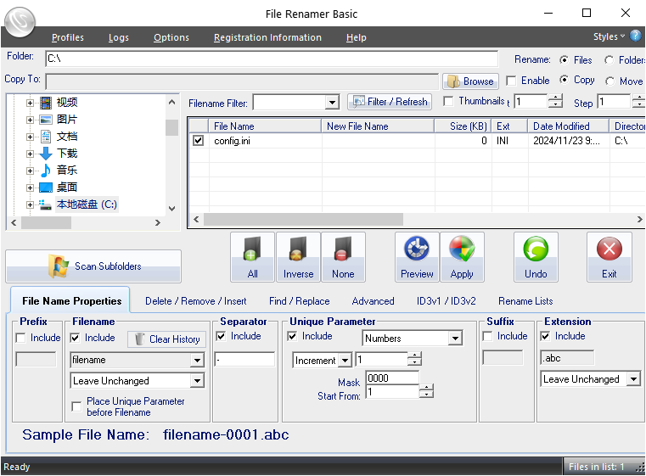646x476 pixels.
Task: Click the local disk C: drive icon
Action: 45,204
